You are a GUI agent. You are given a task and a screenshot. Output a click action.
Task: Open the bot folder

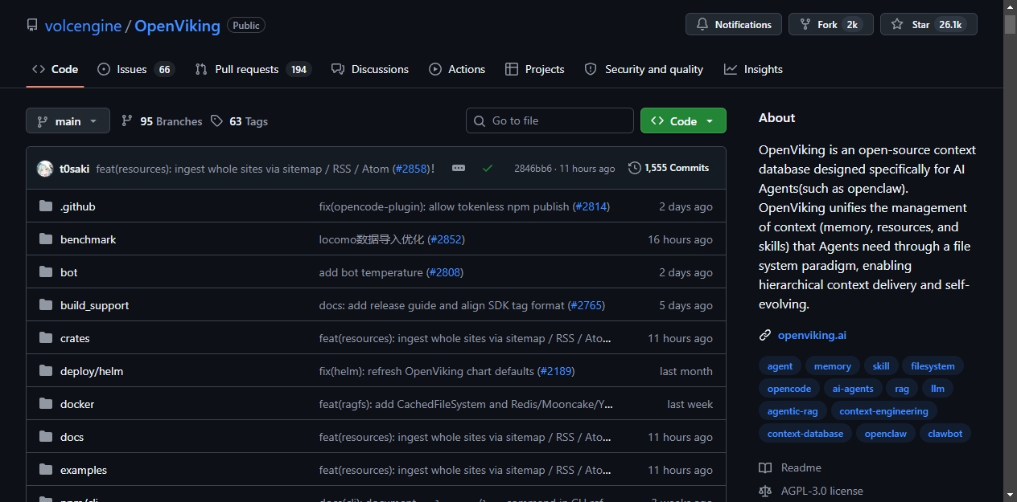[x=69, y=272]
